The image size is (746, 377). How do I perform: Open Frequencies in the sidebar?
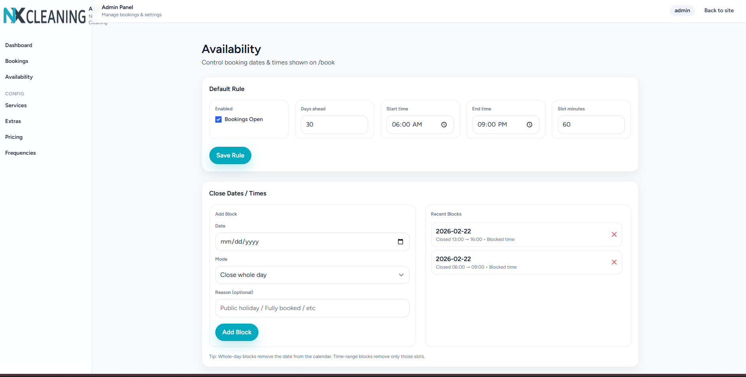tap(21, 153)
